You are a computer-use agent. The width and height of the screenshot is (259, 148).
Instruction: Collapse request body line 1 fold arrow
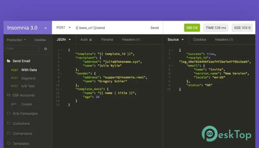[x=61, y=50]
